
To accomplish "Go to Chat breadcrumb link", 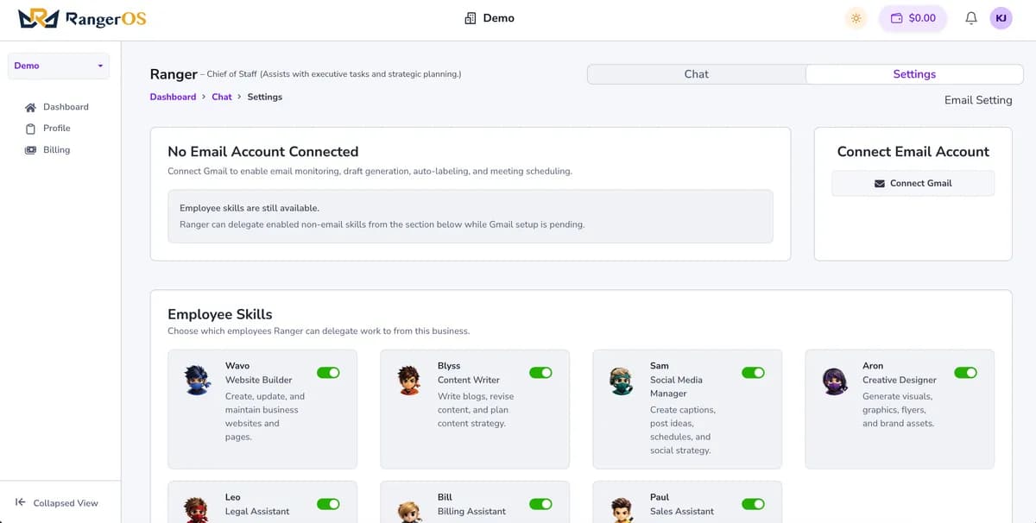I will tap(222, 97).
